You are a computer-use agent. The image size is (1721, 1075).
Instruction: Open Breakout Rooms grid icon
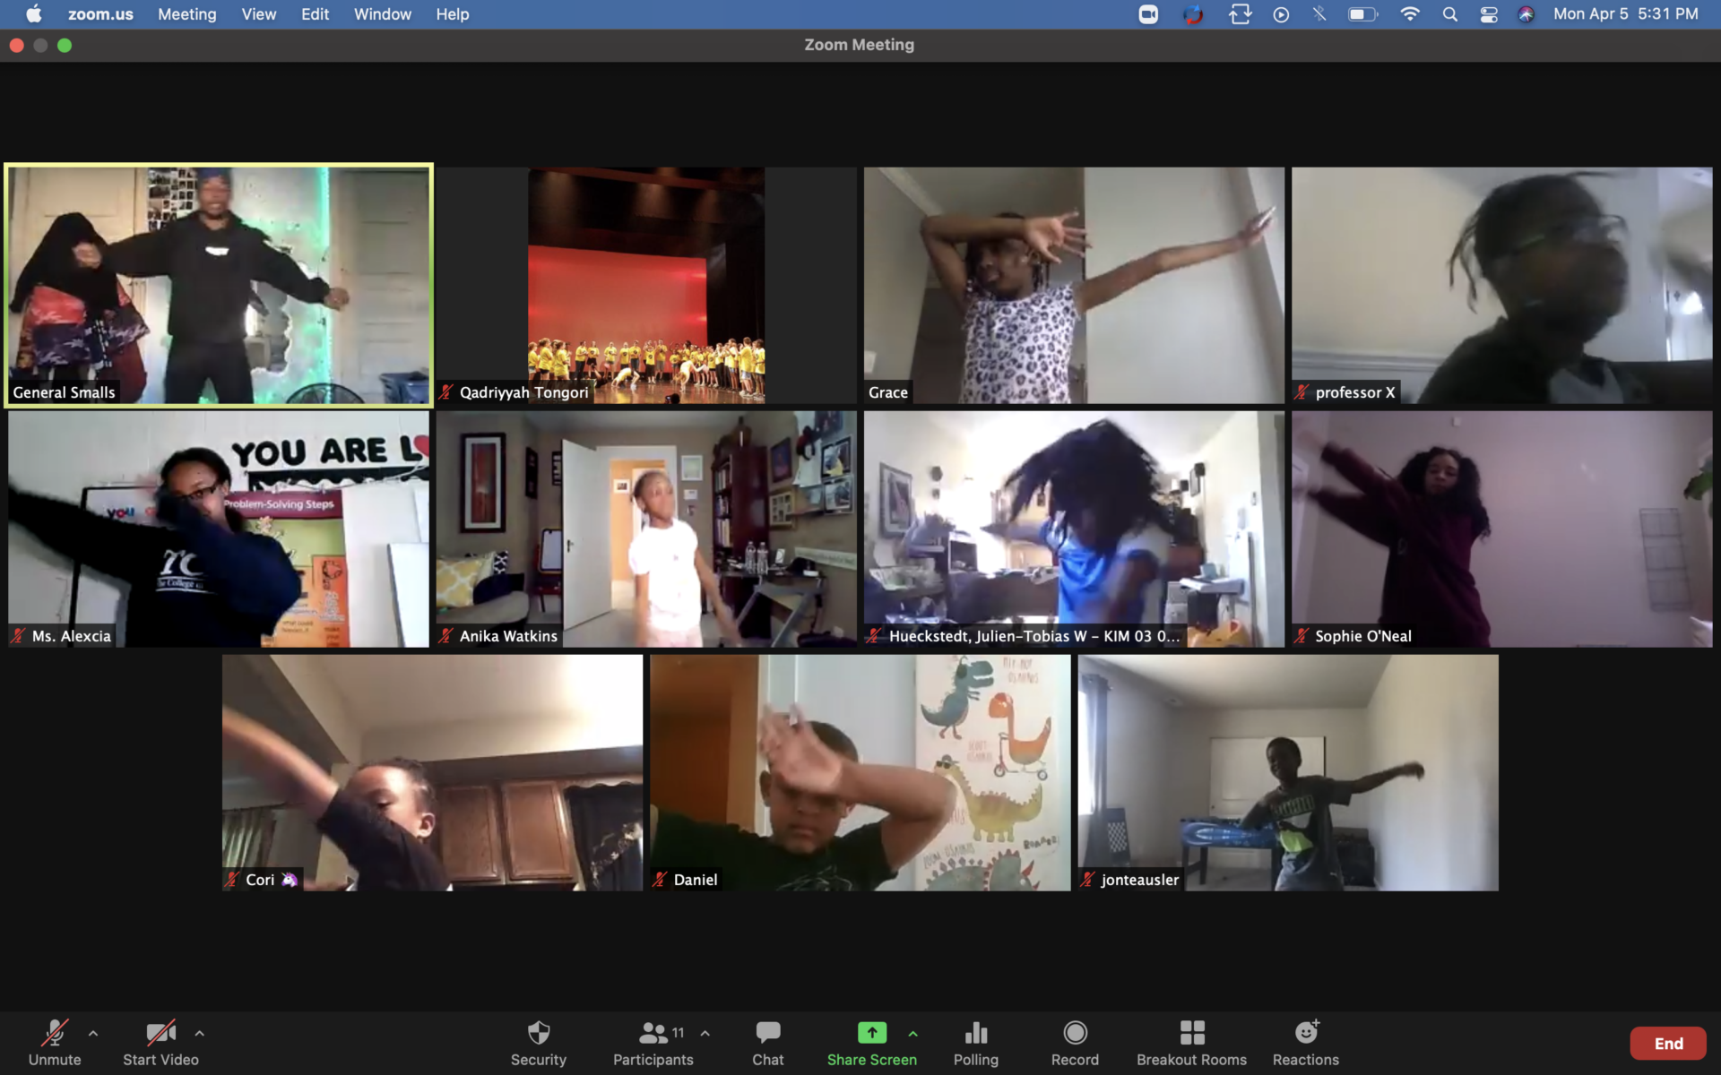1191,1034
